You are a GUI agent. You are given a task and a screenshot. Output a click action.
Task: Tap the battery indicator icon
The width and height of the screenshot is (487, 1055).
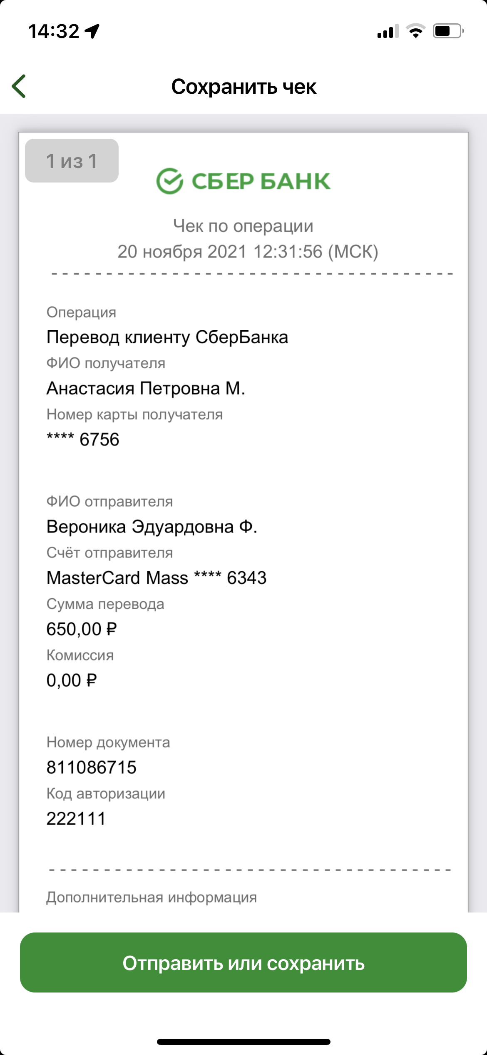point(448,31)
